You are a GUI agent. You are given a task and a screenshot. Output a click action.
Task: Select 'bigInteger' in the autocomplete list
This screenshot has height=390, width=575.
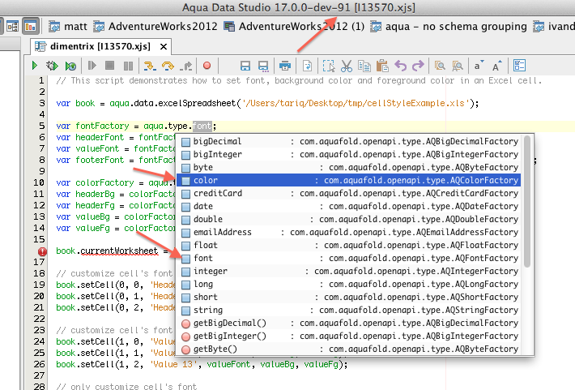(x=348, y=154)
